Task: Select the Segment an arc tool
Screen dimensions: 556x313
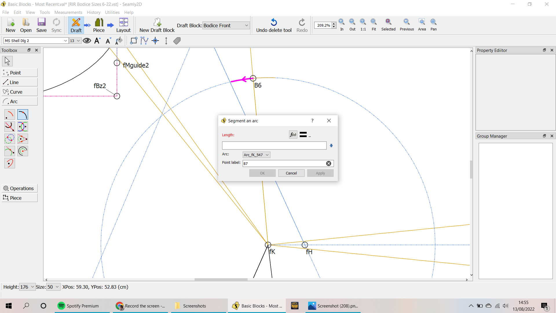Action: [x=23, y=115]
